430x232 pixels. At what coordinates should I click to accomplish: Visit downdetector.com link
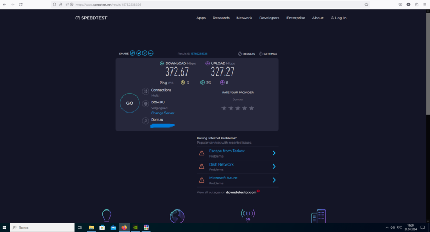[241, 192]
